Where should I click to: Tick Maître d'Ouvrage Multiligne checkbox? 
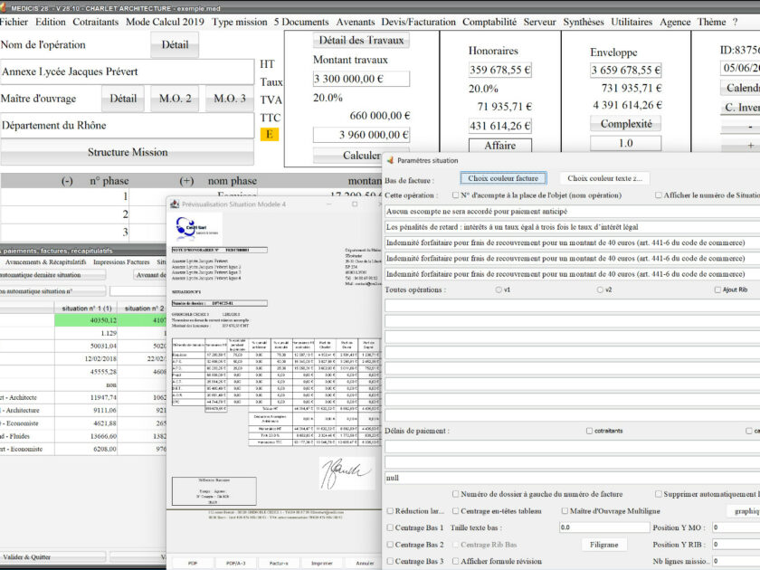click(x=565, y=511)
